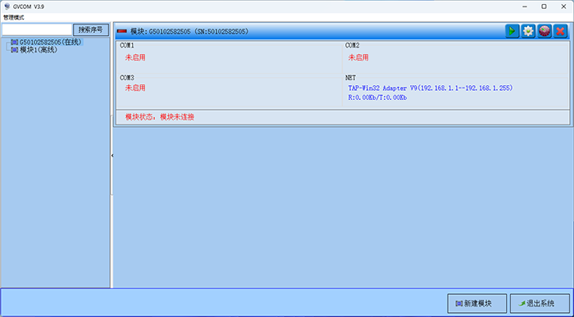Viewport: 574px width, 317px height.
Task: Open the 管理模式 menu
Action: 14,17
